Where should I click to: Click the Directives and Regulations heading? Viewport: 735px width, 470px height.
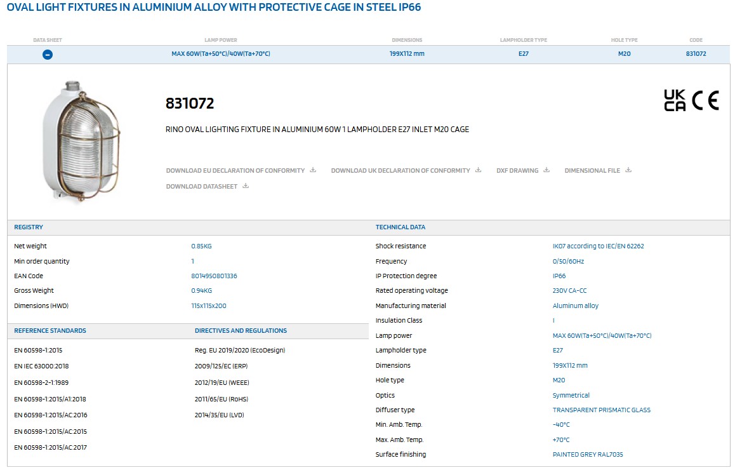241,331
